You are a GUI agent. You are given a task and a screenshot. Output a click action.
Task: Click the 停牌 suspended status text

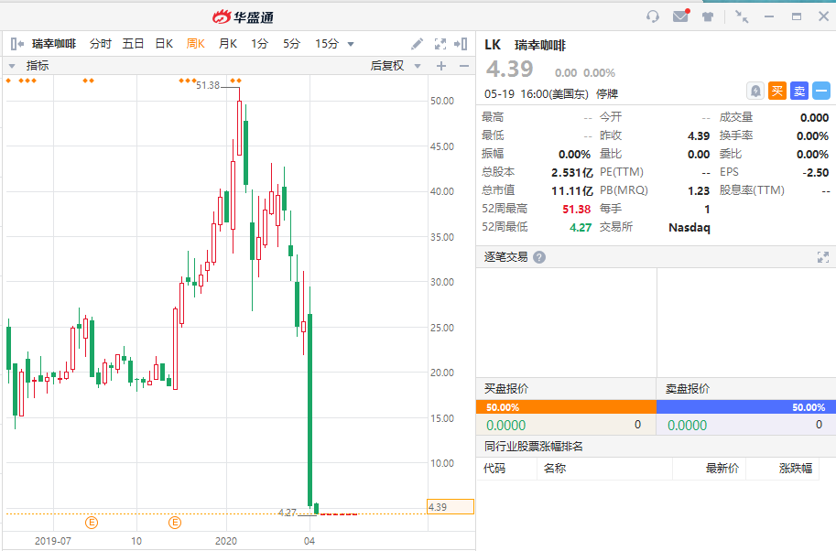click(607, 94)
